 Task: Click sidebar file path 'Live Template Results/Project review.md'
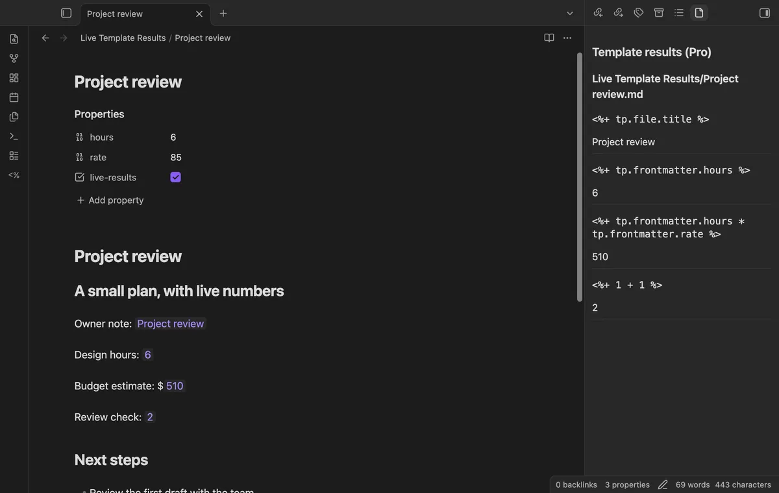coord(665,86)
